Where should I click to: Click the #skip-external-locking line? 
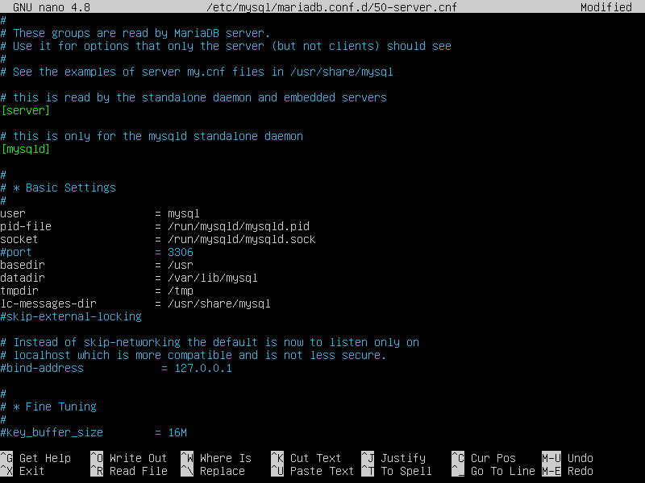pos(71,316)
